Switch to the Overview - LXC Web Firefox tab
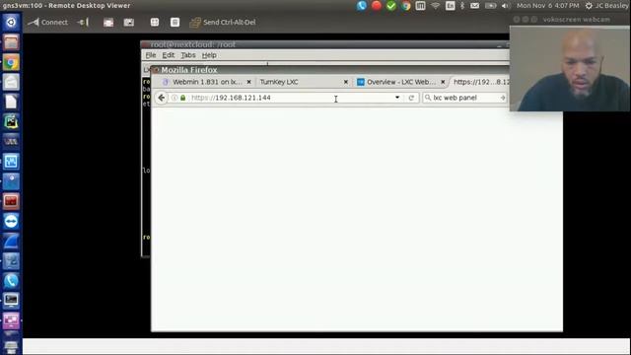Image resolution: width=631 pixels, height=355 pixels. pos(401,82)
